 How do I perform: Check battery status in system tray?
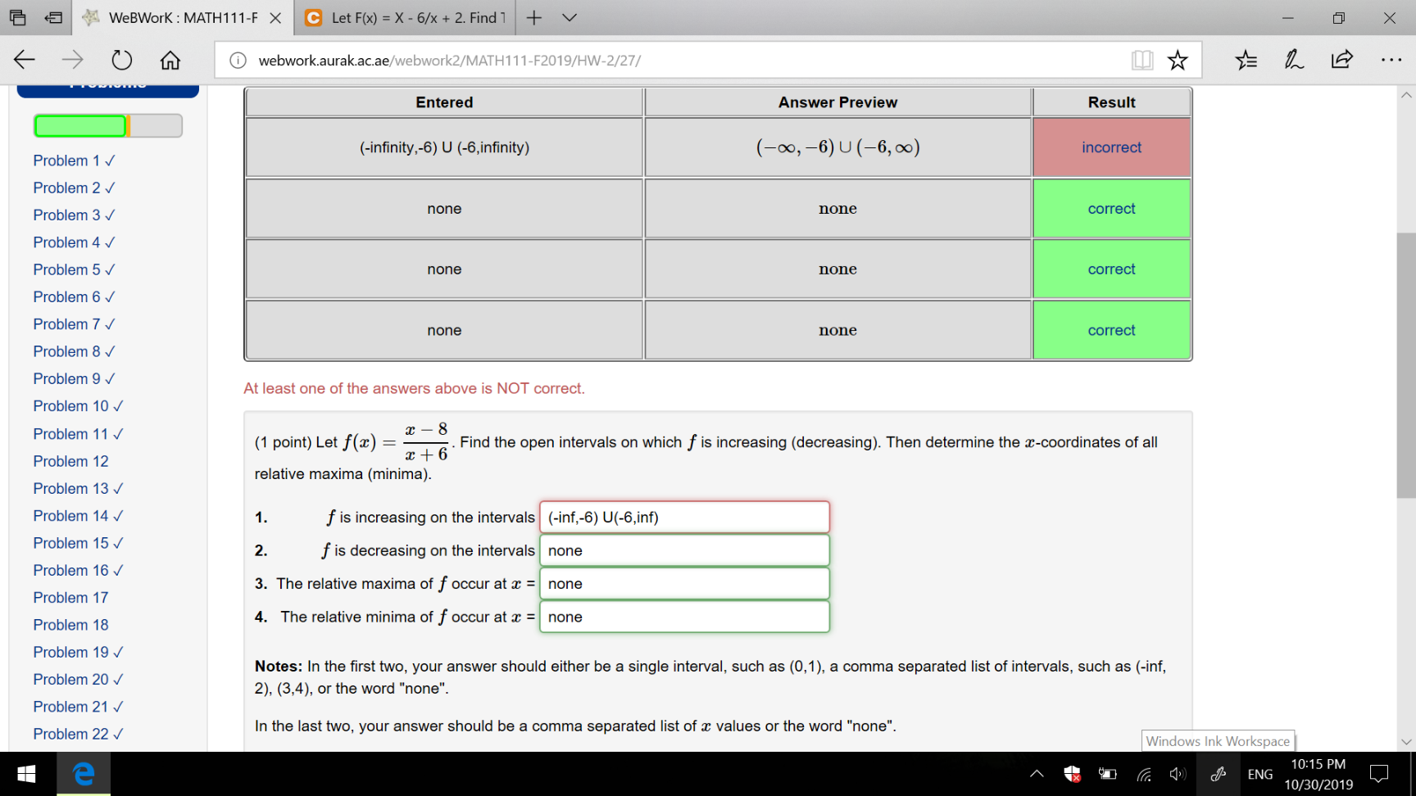(x=1107, y=773)
